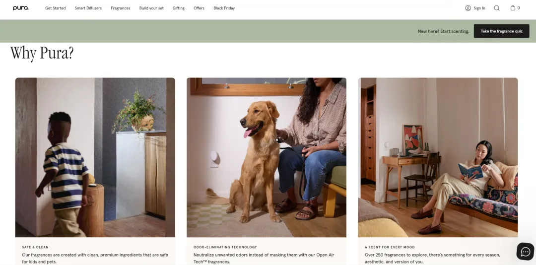Open the shopping bag cart icon
536x265 pixels.
click(x=513, y=8)
